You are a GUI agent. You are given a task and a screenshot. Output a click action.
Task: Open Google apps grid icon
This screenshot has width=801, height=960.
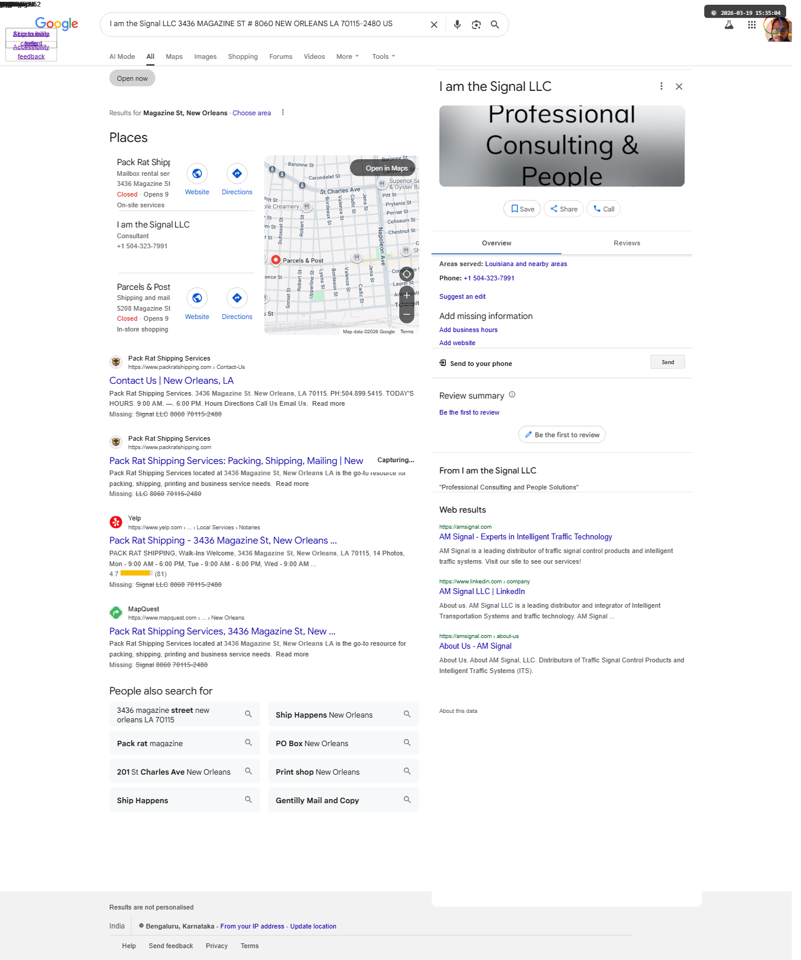pos(752,25)
